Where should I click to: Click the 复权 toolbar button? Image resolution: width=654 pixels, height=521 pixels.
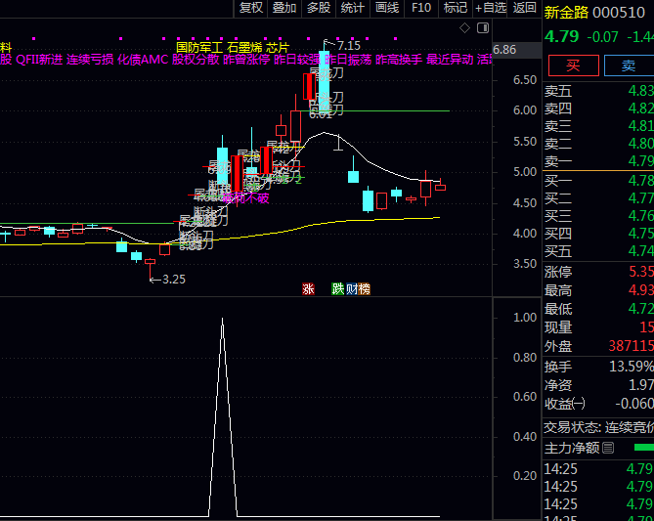[251, 8]
